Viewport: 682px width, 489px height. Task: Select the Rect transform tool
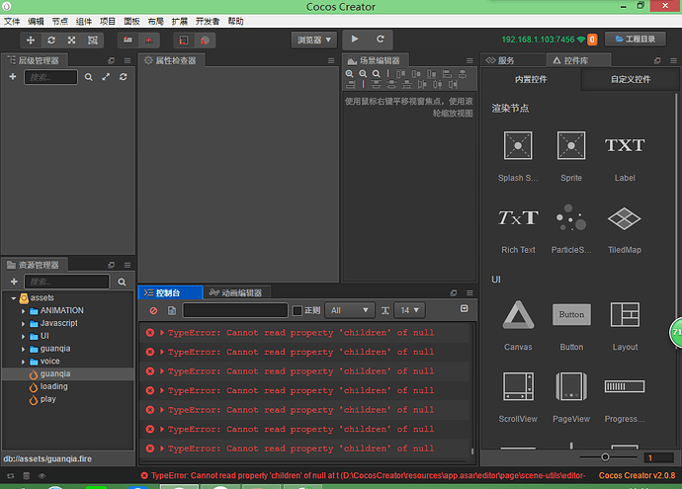point(93,41)
